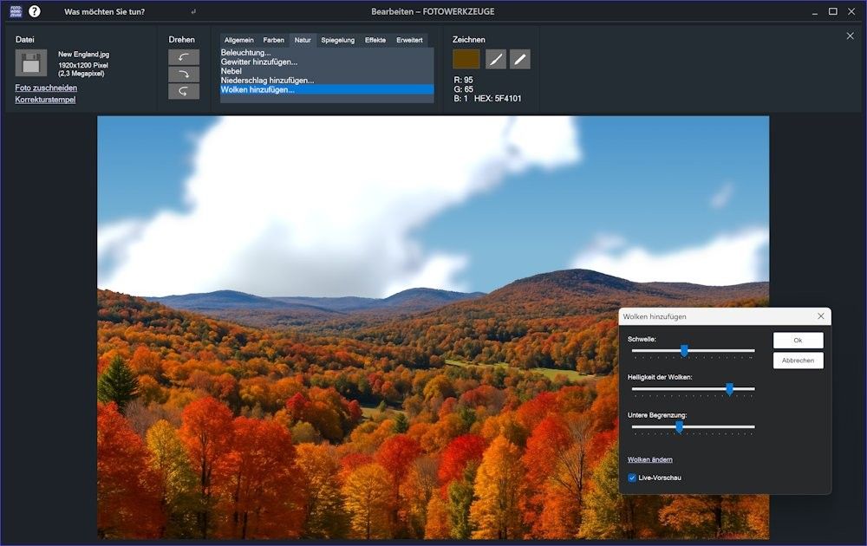Open the help question mark icon
The width and height of the screenshot is (867, 546).
35,11
